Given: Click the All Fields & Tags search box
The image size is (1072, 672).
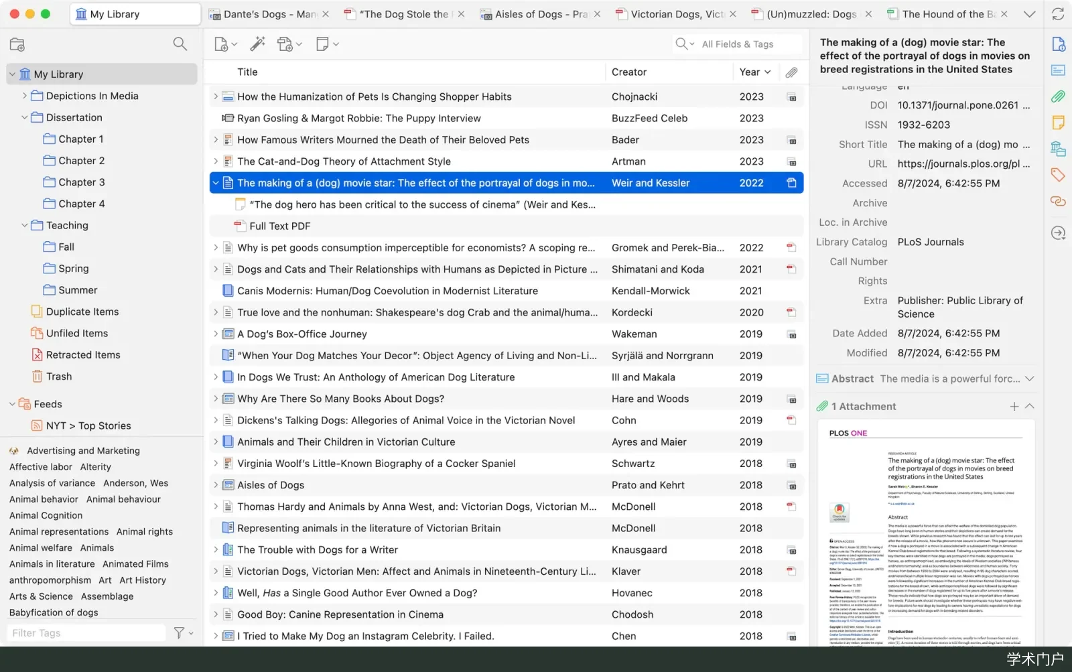Looking at the screenshot, I should [x=737, y=44].
